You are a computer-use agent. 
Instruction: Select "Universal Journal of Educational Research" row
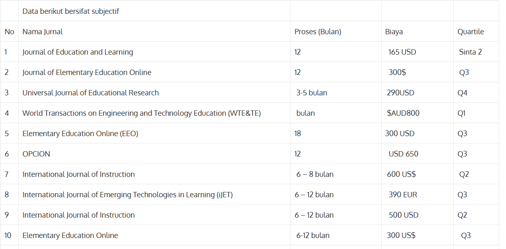(x=91, y=93)
